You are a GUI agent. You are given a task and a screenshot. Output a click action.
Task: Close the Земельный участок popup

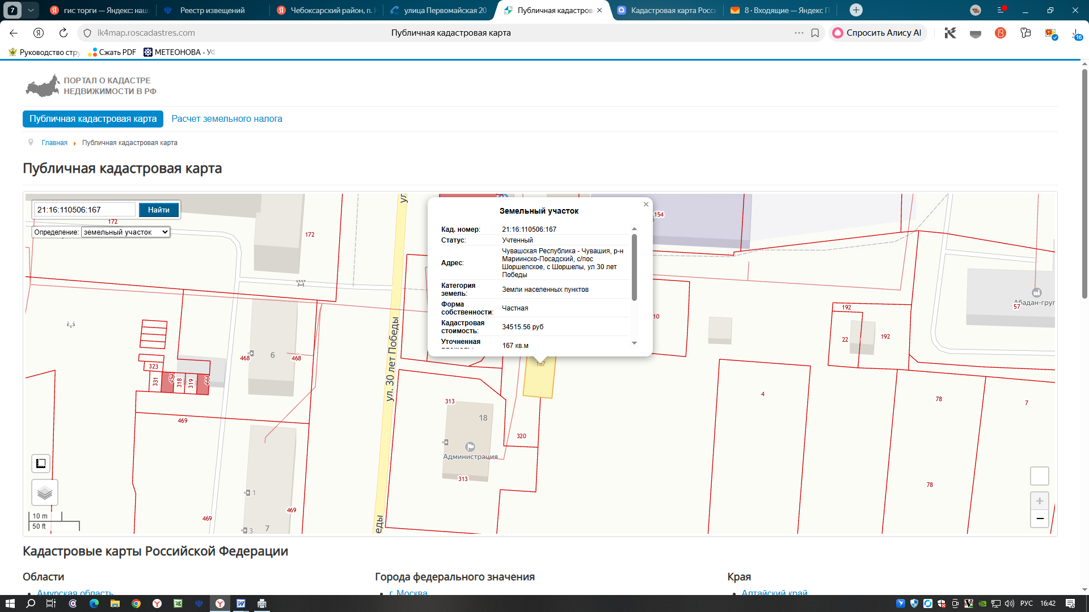click(x=645, y=204)
